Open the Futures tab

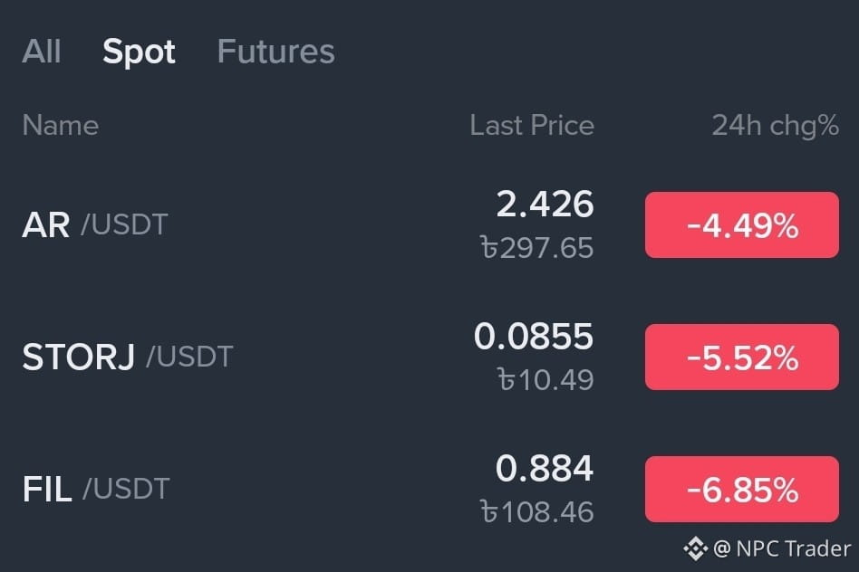pos(275,52)
